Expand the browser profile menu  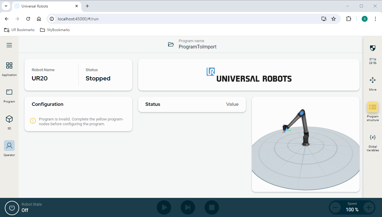click(364, 19)
